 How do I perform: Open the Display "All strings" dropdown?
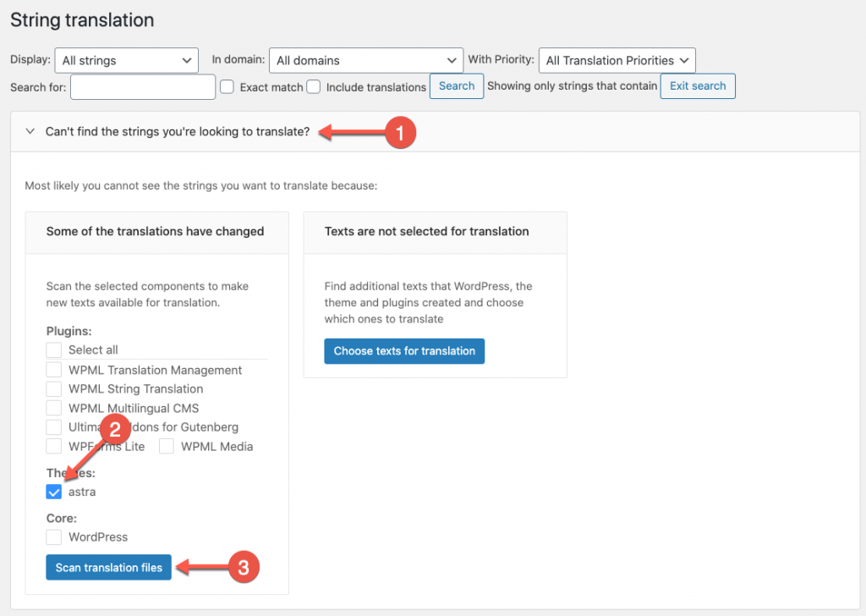tap(127, 60)
